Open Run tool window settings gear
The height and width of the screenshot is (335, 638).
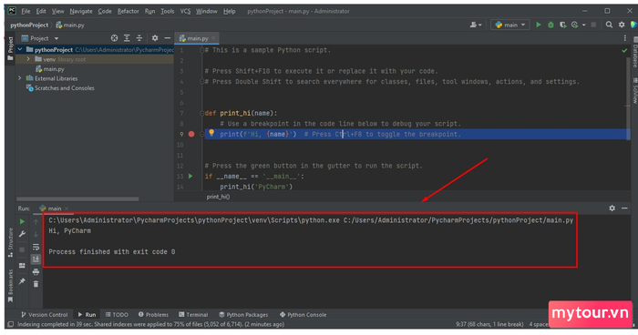pos(612,208)
